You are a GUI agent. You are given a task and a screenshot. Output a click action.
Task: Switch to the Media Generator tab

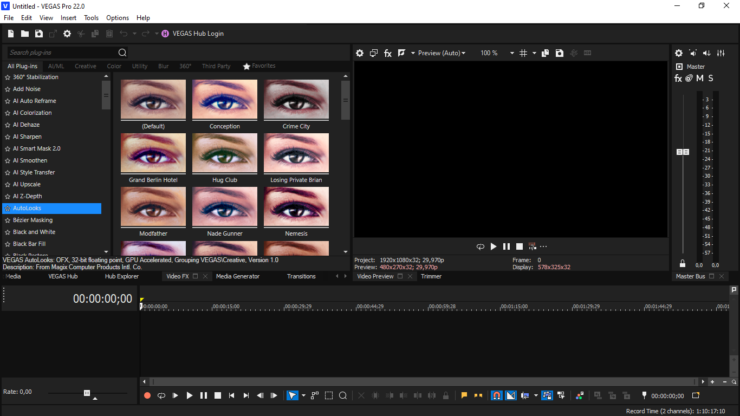pos(238,276)
